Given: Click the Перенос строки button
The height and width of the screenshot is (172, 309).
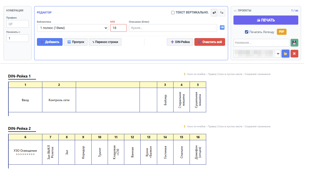Looking at the screenshot, I should coord(105,42).
